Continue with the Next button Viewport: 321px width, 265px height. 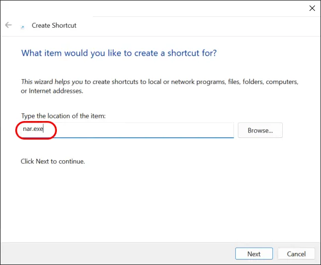click(254, 254)
